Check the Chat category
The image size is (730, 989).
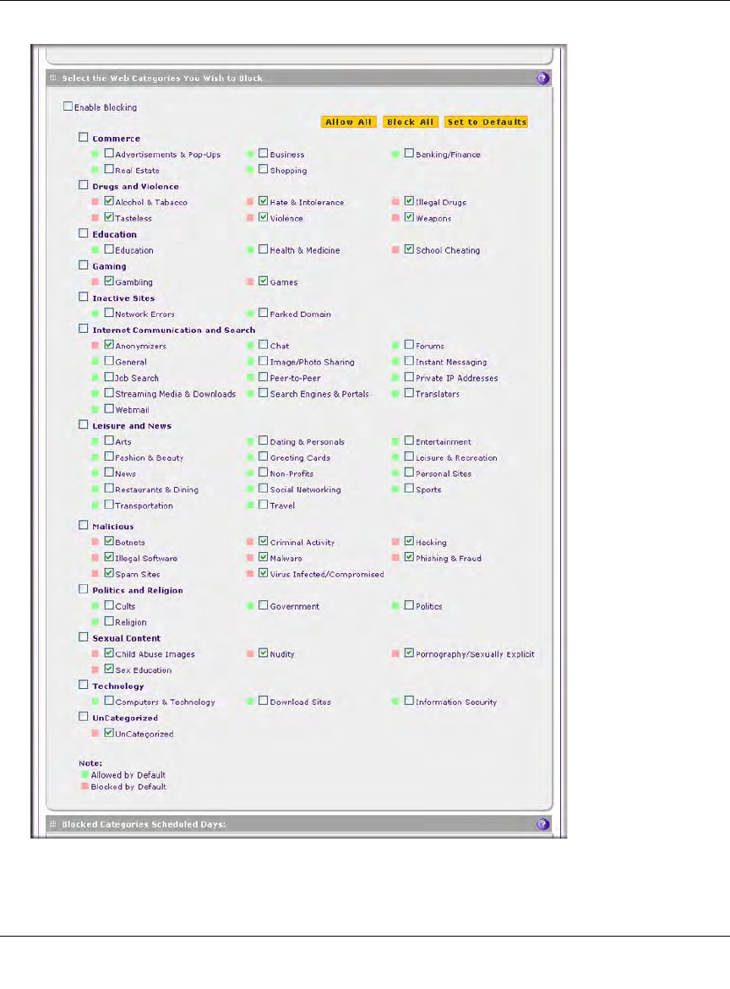tap(264, 344)
